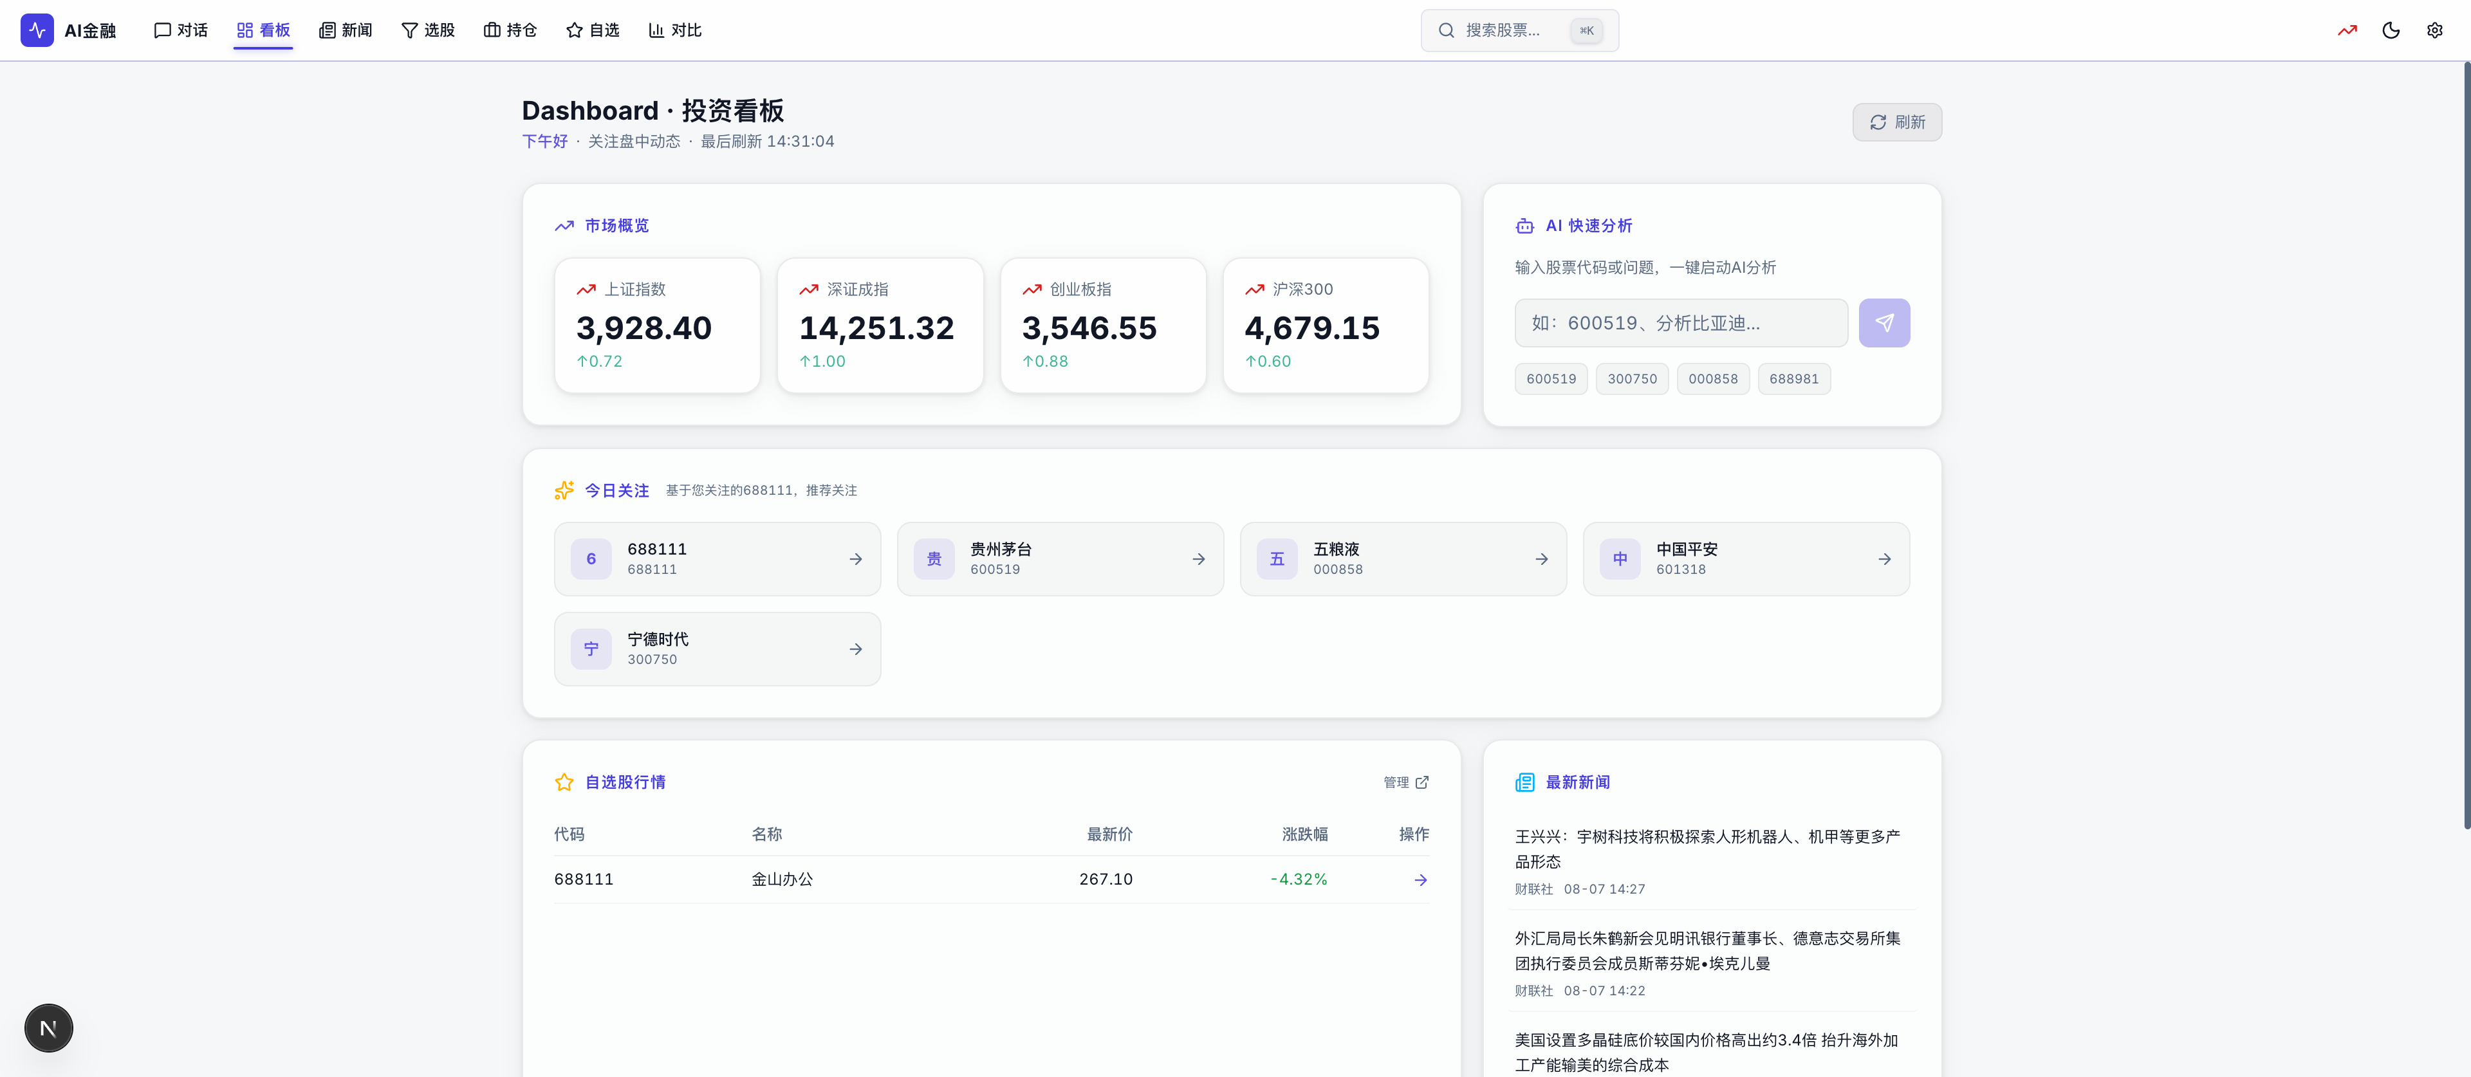Click the 市场概览 trend icon

(x=564, y=226)
